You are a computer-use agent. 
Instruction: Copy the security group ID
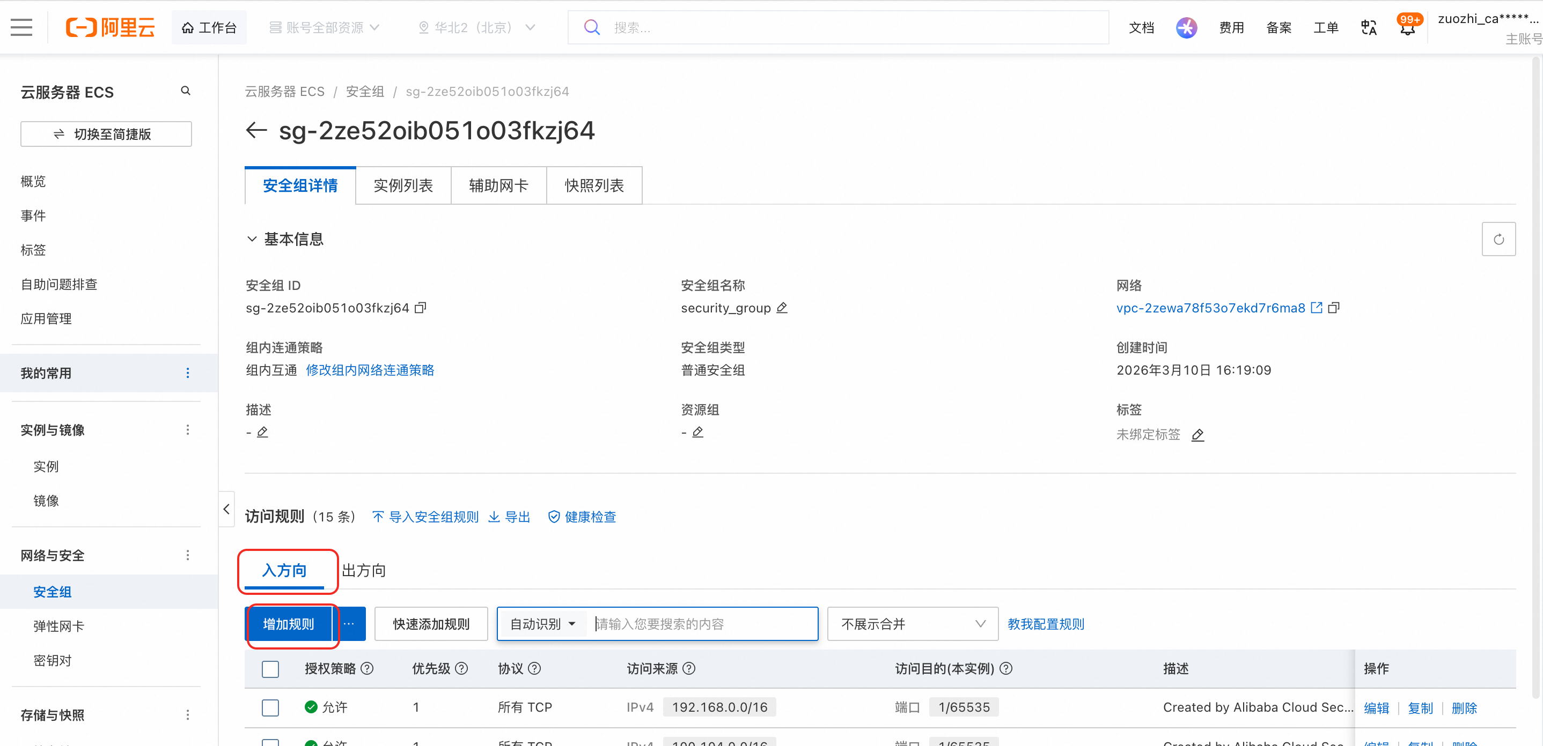pos(421,308)
